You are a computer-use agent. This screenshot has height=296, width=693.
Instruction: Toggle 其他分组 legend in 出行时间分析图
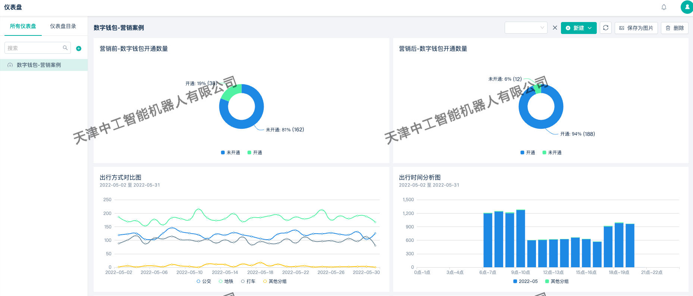click(x=557, y=281)
